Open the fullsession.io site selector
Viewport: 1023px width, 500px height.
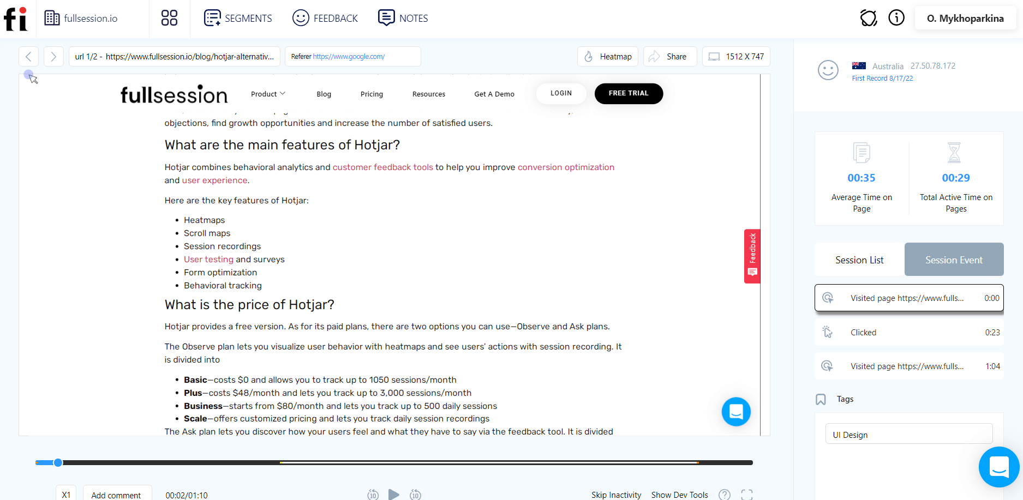(x=81, y=19)
